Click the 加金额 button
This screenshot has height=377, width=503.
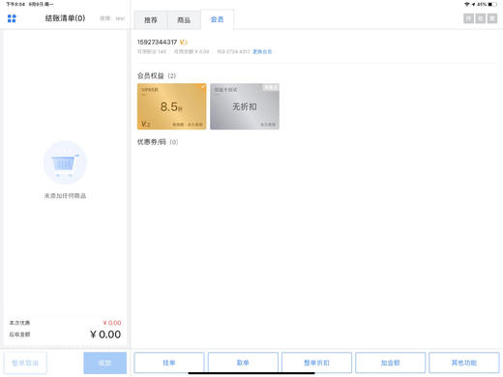pos(390,362)
